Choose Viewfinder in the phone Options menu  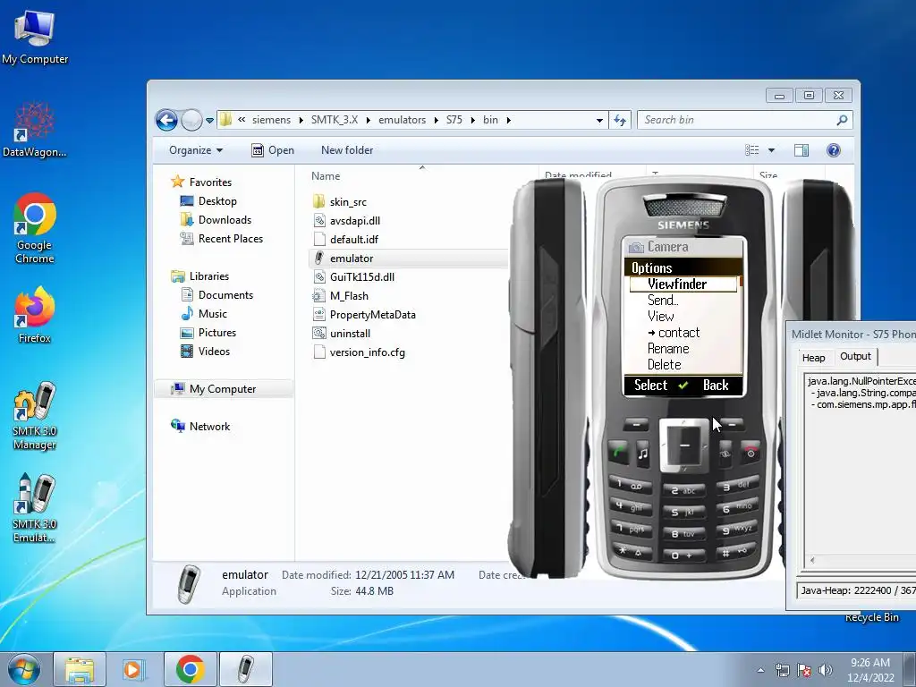pos(683,284)
